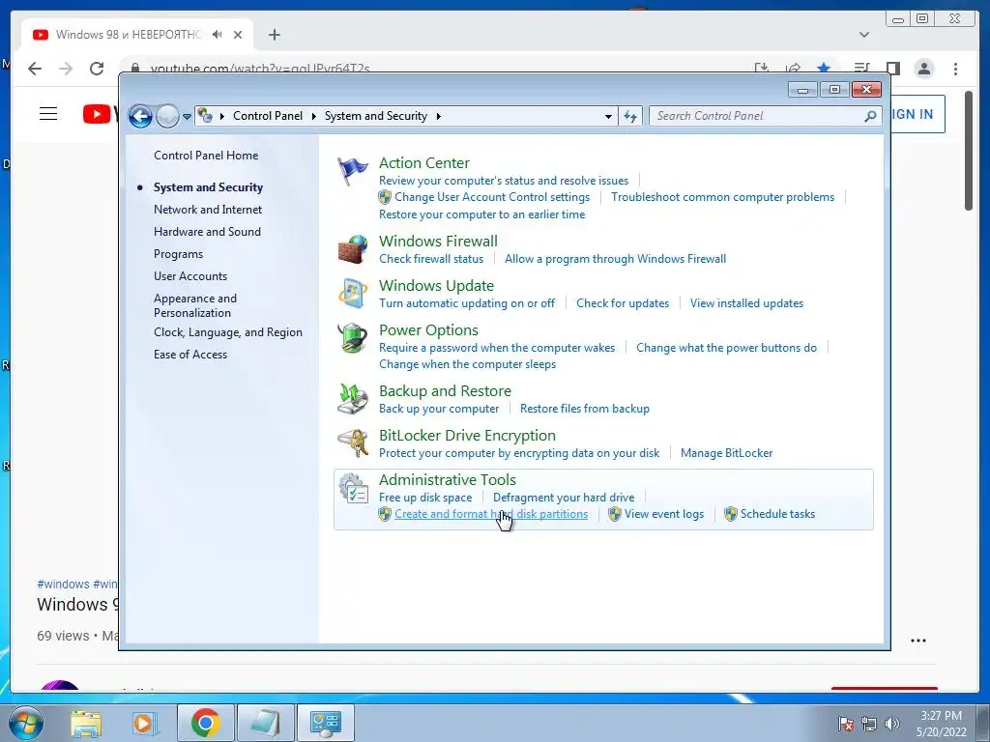Click the Control Panel icon in address bar
990x742 pixels.
[205, 116]
